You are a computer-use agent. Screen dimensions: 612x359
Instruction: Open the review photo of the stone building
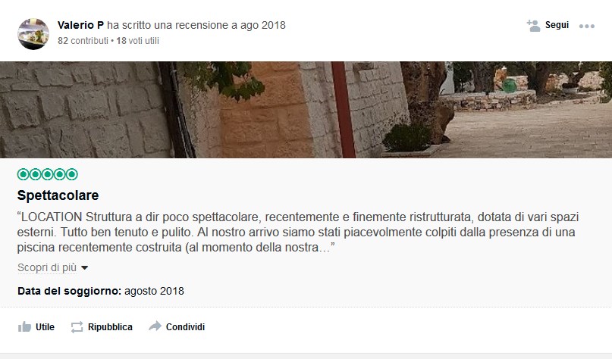[306, 110]
